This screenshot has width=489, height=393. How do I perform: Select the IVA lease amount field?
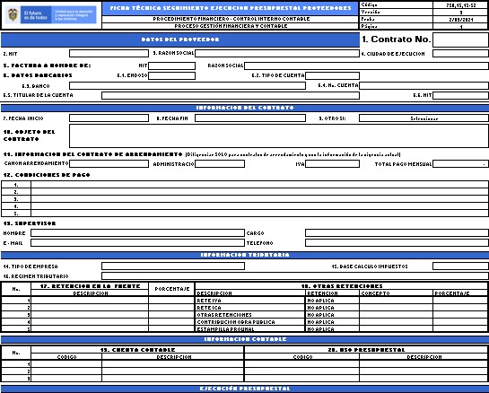pos(333,163)
